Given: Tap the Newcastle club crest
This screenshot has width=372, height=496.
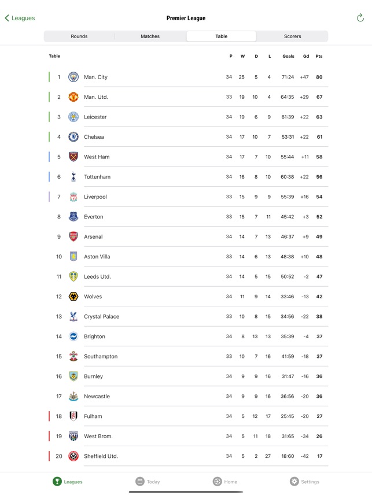Looking at the screenshot, I should [x=73, y=397].
